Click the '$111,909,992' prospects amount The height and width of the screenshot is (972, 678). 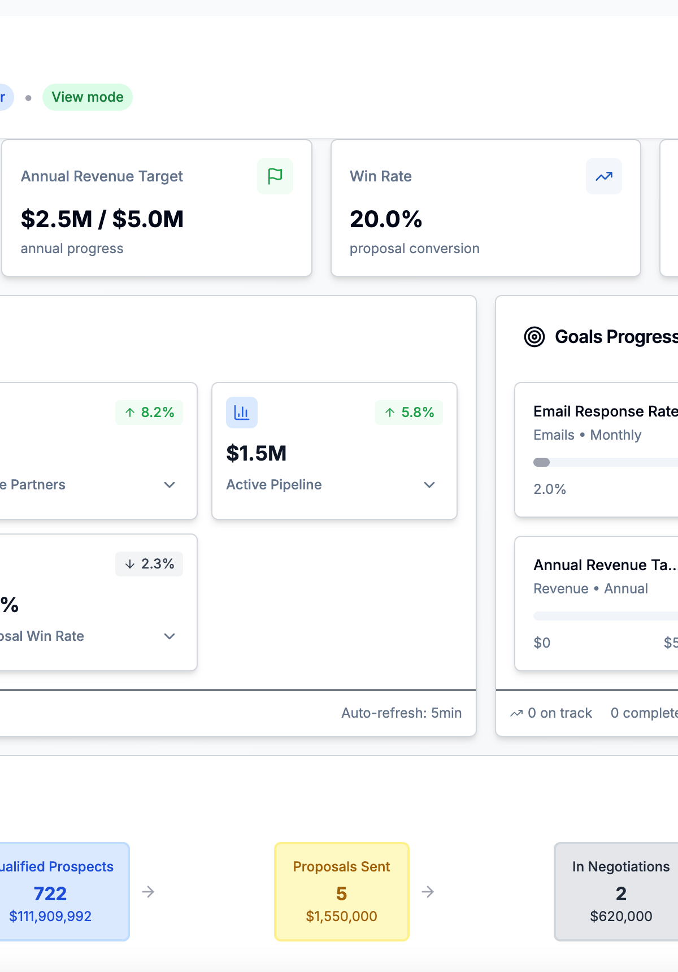click(50, 916)
